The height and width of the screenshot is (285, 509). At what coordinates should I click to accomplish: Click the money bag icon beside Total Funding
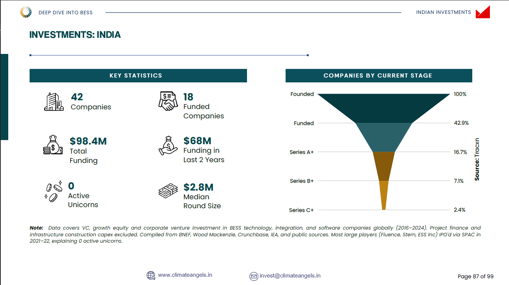pos(53,145)
